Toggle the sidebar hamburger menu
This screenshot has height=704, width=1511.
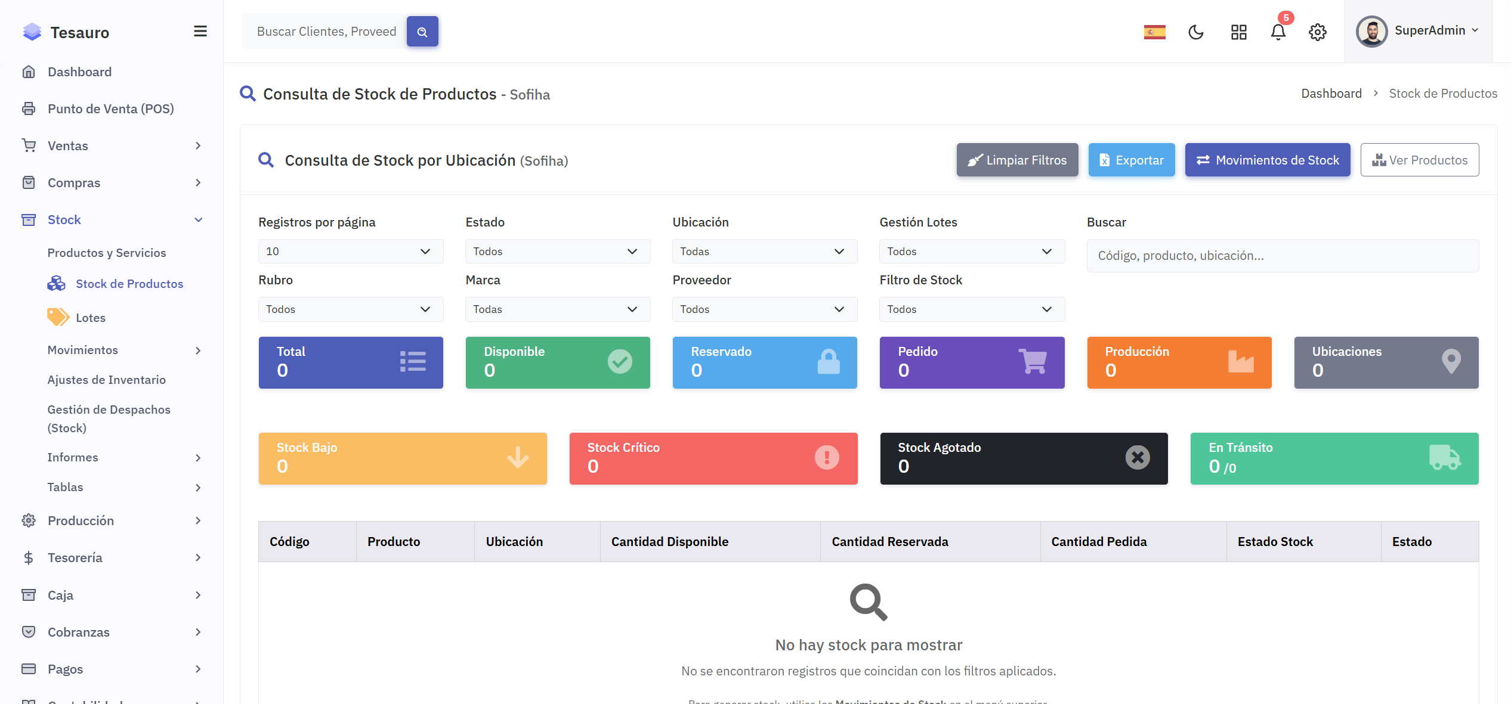point(200,31)
